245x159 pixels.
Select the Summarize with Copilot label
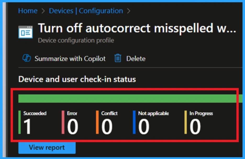coord(70,59)
